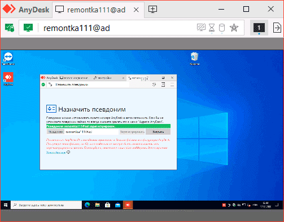Maximize the remote AnyDesk window
The height and width of the screenshot is (222, 284).
coord(163,78)
